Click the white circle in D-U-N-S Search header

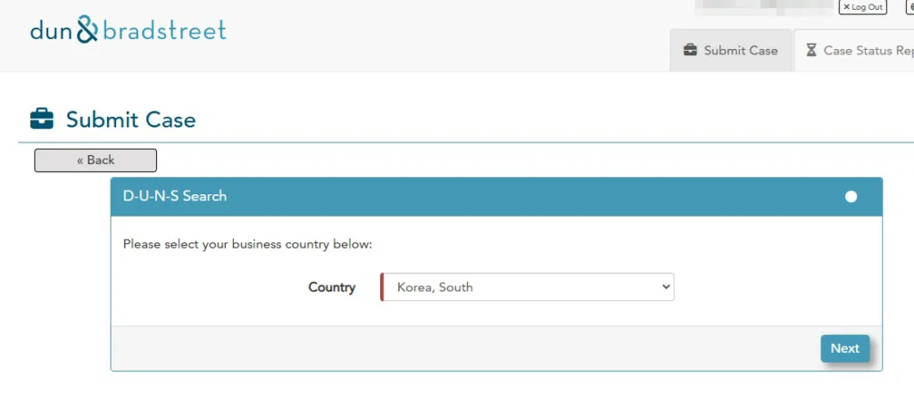click(851, 197)
